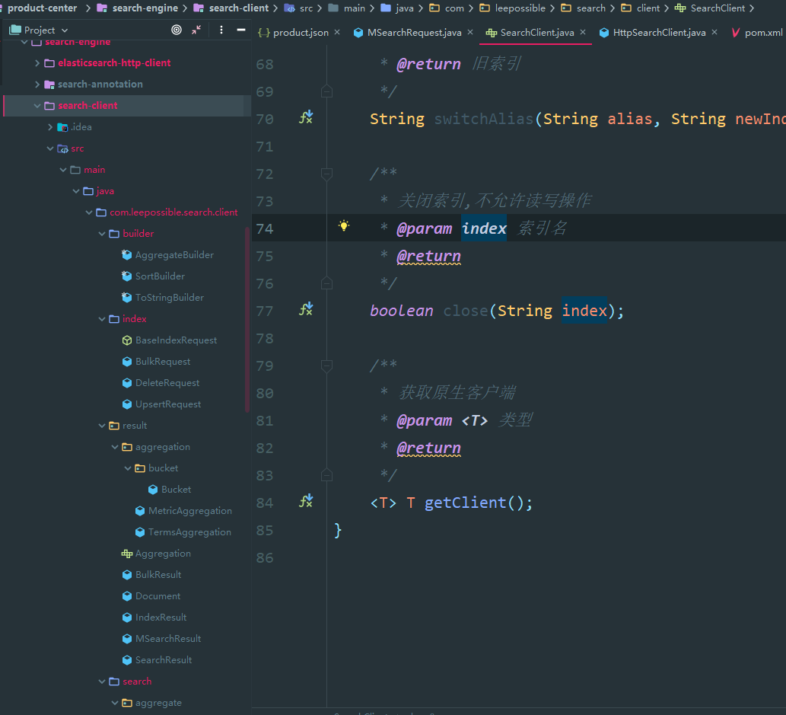Click the Project panel vertical scrollbar

click(247, 320)
